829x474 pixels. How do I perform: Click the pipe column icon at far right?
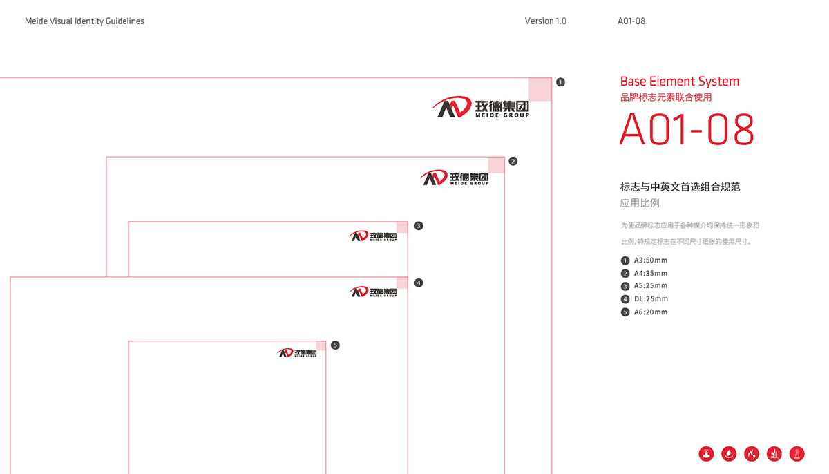coord(797,454)
